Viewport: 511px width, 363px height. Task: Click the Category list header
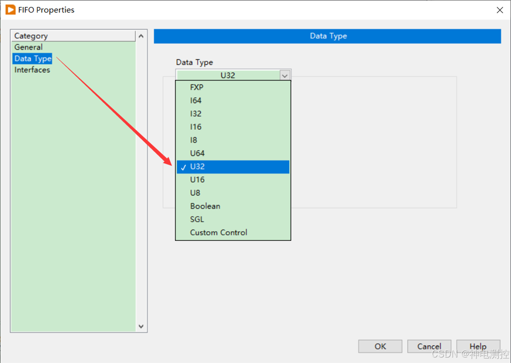pos(73,36)
